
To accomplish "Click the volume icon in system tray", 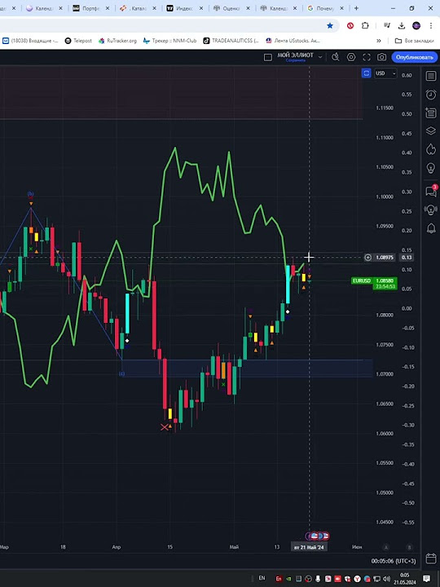I will click(x=387, y=579).
